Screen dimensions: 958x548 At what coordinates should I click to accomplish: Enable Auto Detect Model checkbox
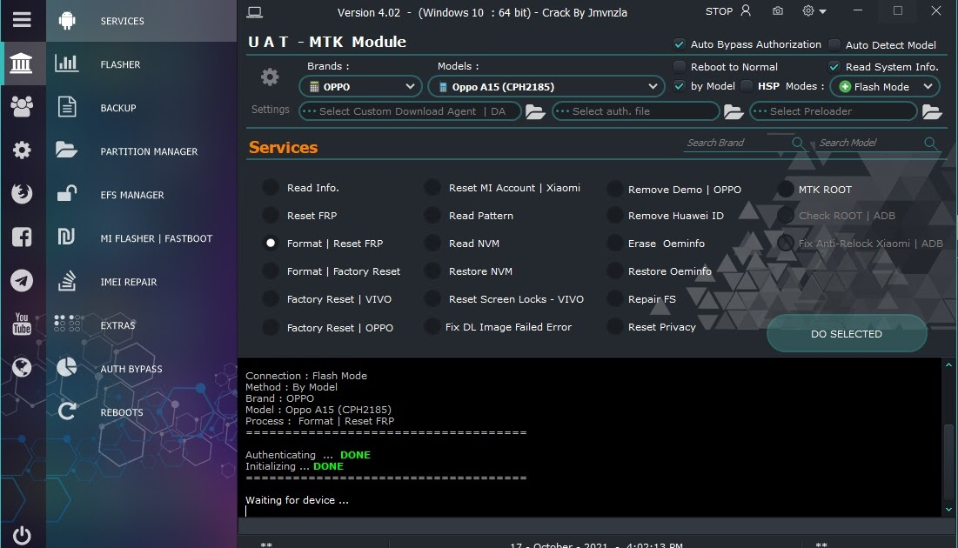tap(834, 44)
